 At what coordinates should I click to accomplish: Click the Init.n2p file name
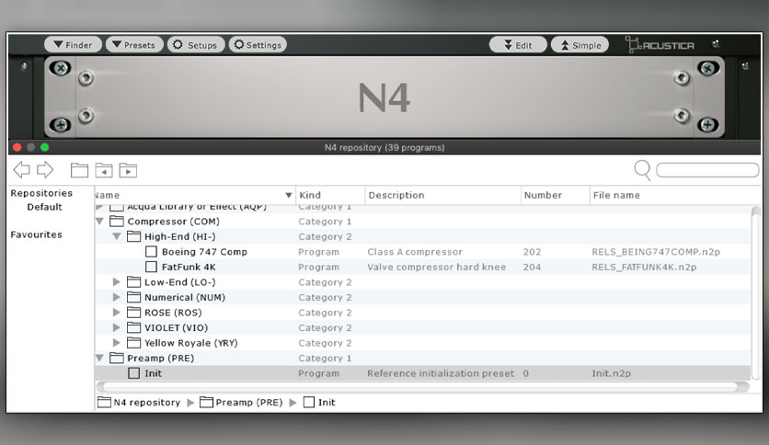[611, 373]
